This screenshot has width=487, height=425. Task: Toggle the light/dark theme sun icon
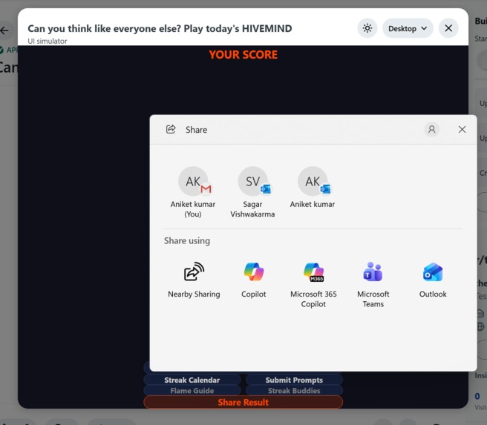(367, 28)
